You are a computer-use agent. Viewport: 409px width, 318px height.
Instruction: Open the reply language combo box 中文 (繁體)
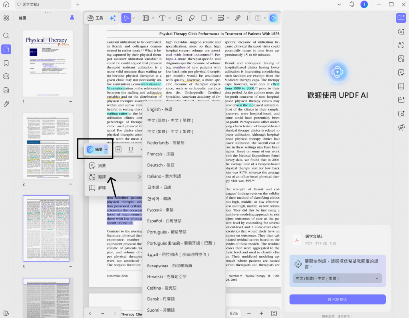[337, 278]
